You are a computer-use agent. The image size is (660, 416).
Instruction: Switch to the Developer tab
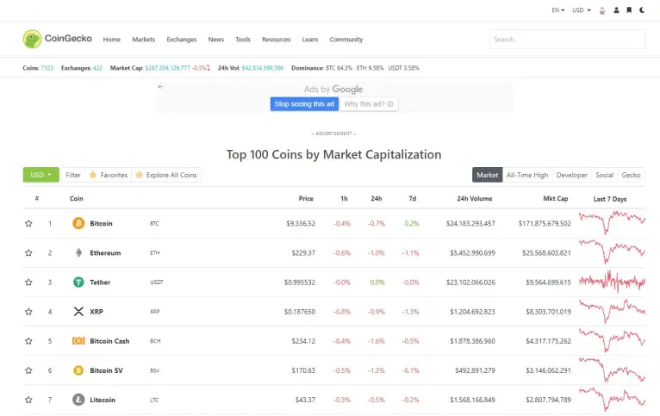(x=571, y=175)
